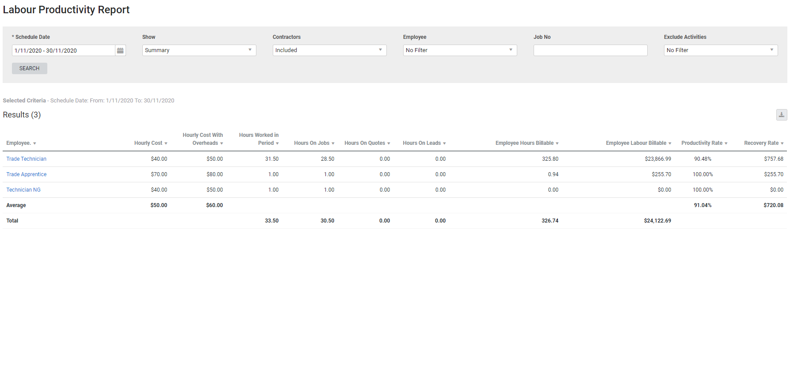The image size is (790, 370).
Task: Click the Hourly Cost column header
Action: (148, 143)
